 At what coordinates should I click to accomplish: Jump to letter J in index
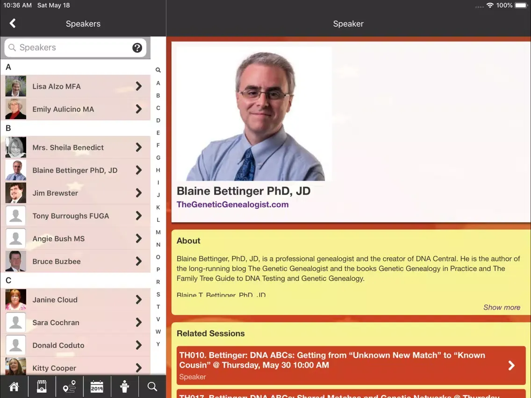coord(158,195)
